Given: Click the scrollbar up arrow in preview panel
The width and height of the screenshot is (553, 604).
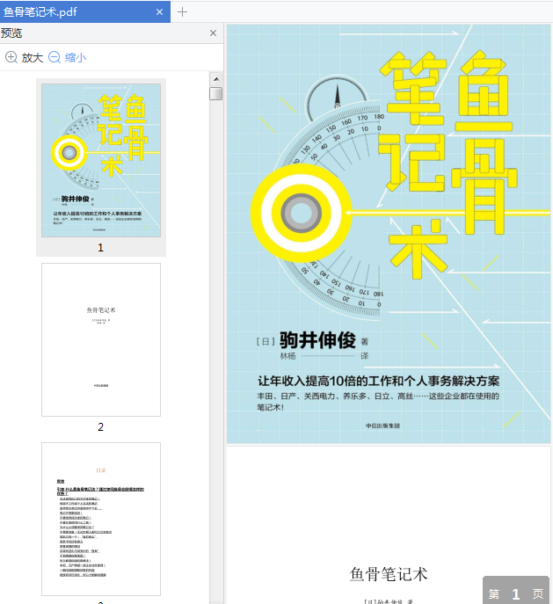Looking at the screenshot, I should [x=216, y=79].
